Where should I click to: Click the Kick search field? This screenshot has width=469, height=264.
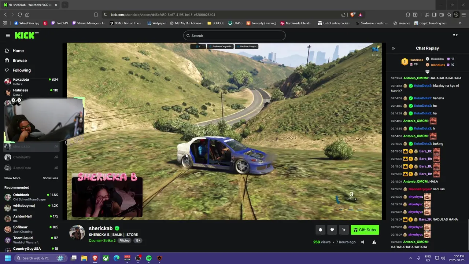234,36
